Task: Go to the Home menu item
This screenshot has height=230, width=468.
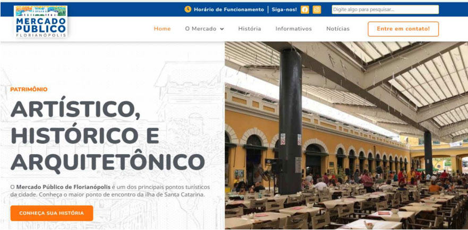Action: tap(163, 29)
